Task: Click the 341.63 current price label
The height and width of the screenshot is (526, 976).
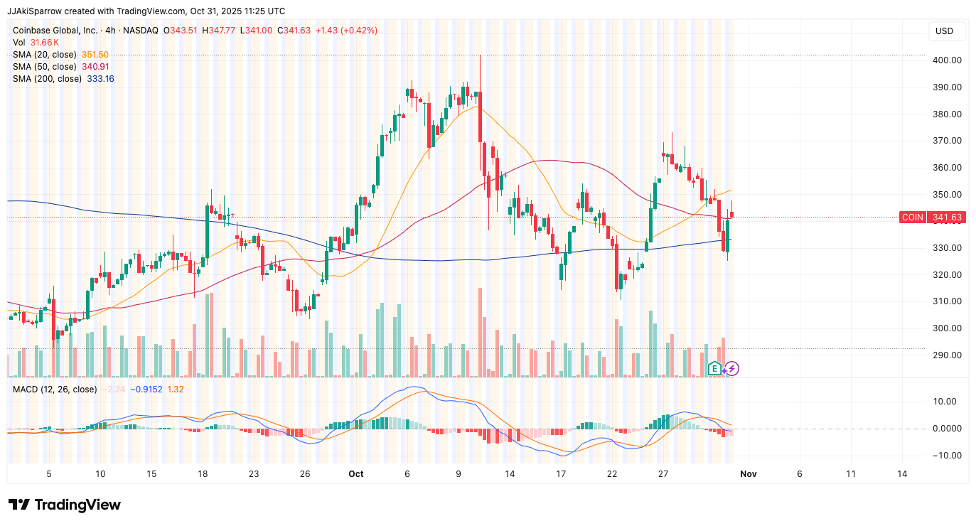Action: coord(947,218)
